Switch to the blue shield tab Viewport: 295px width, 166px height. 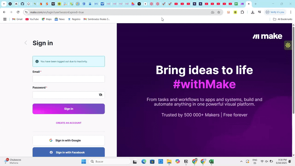[x=84, y=4]
